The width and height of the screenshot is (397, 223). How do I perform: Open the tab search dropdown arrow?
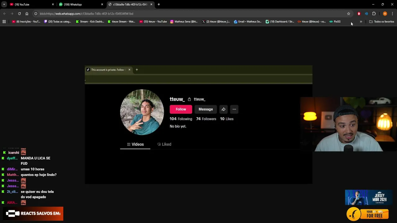4,4
